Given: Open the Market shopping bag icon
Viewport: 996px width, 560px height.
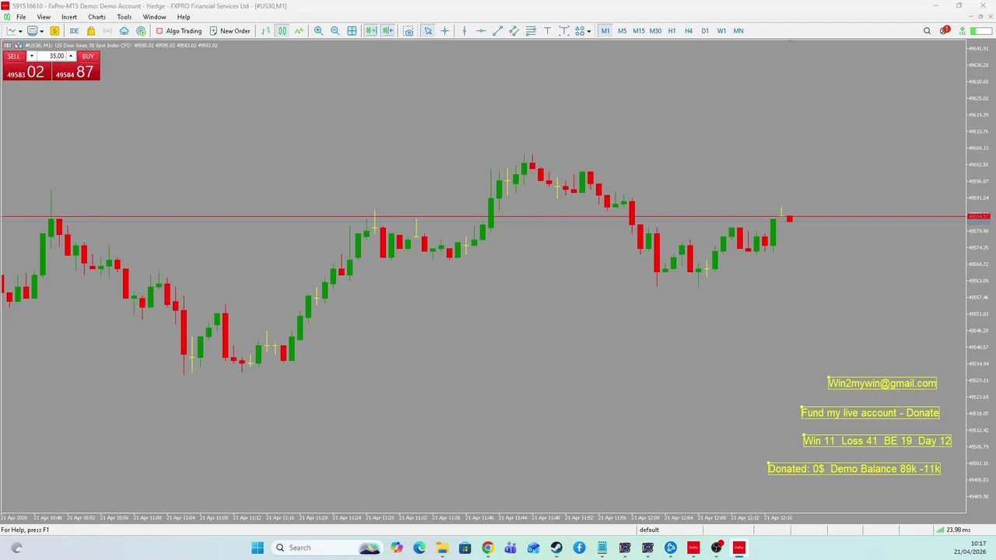Looking at the screenshot, I should tap(91, 31).
